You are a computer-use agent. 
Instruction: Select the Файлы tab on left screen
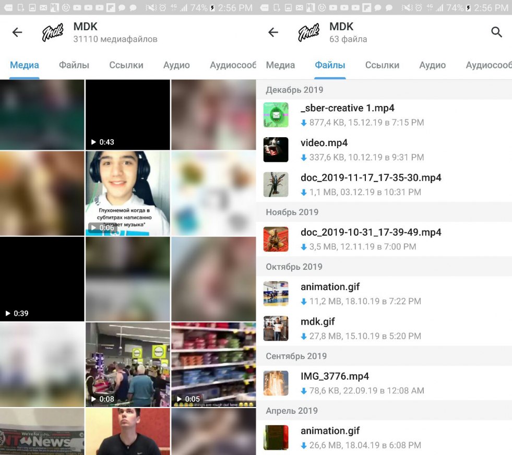point(74,65)
